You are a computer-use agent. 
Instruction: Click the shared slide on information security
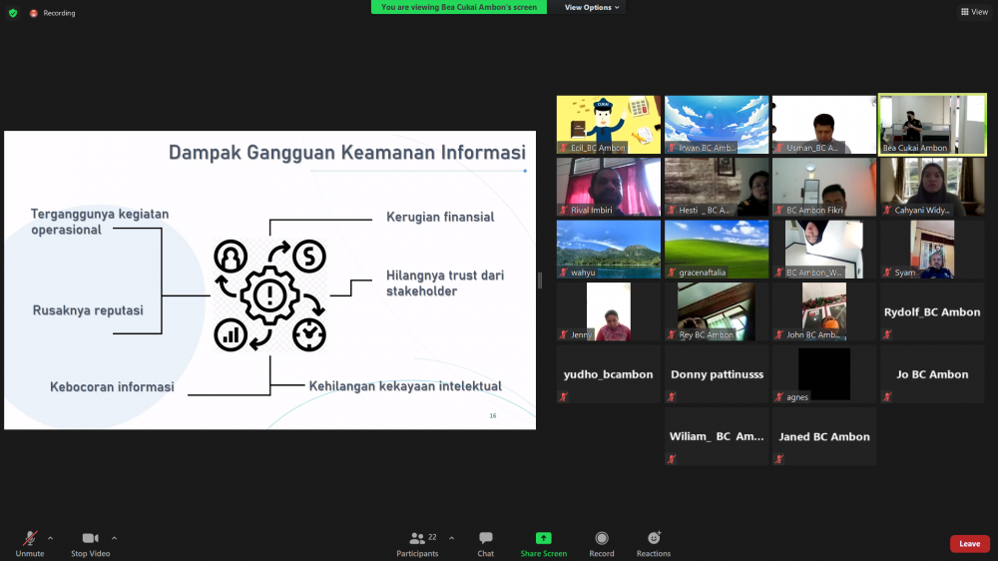tap(269, 280)
